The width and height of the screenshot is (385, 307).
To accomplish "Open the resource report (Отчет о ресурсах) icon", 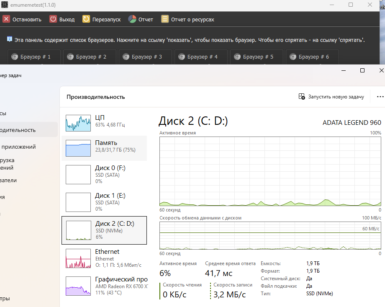I will pos(165,19).
